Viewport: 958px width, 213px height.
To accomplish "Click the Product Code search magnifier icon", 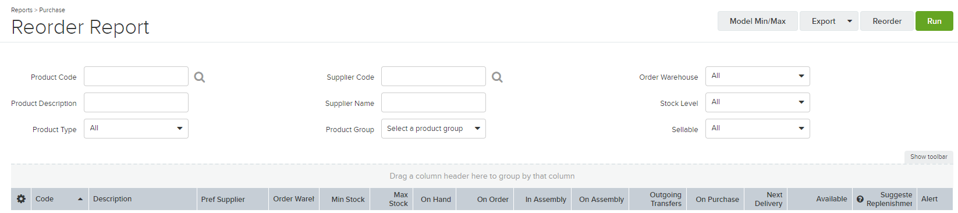I will pos(200,77).
